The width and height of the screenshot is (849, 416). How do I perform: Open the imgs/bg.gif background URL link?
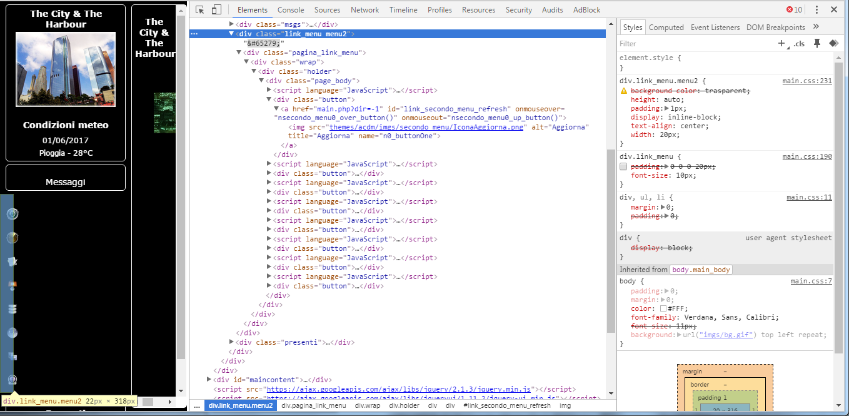coord(727,335)
